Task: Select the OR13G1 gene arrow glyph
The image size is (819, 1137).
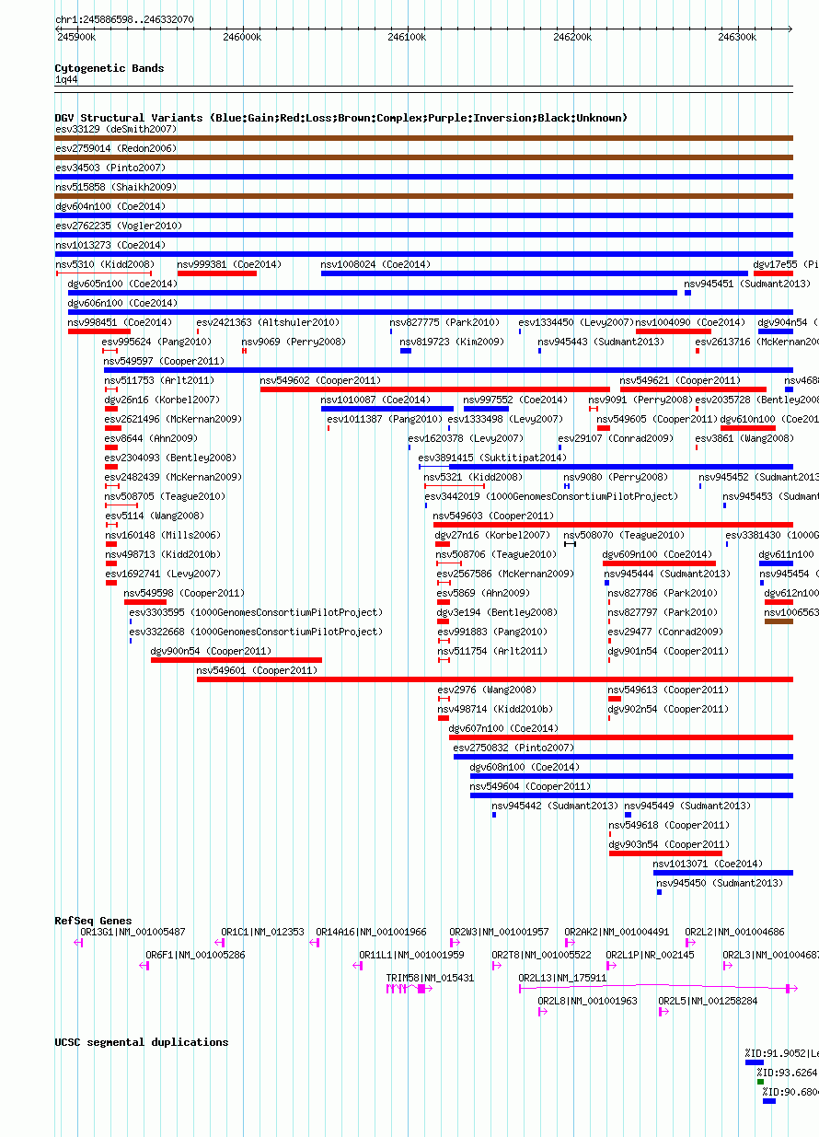Action: click(x=77, y=943)
